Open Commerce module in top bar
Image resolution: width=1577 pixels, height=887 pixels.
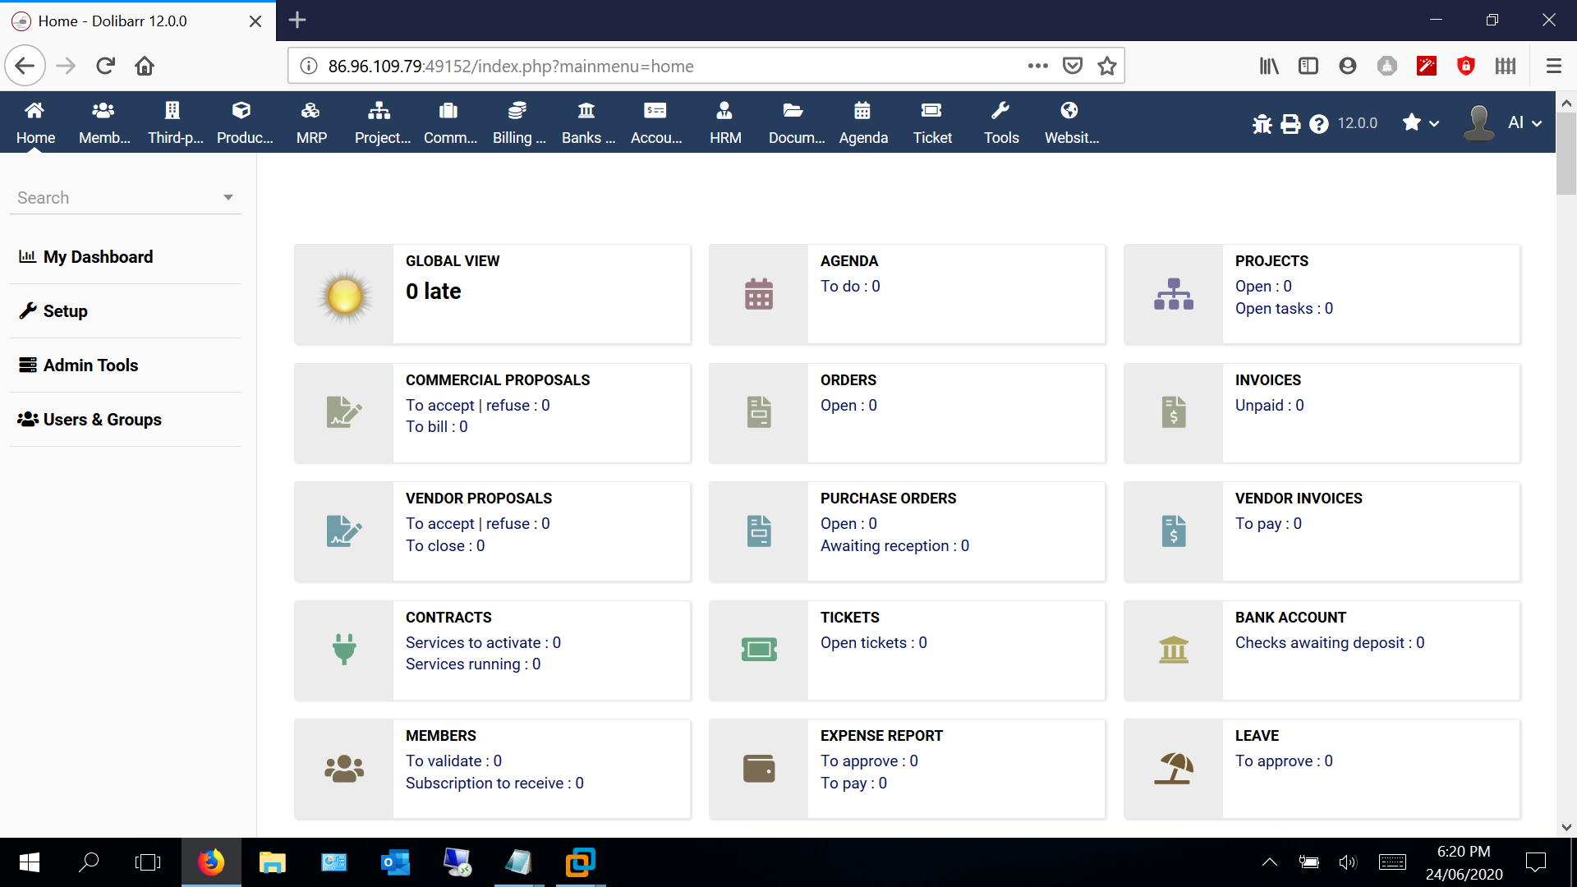tap(449, 122)
